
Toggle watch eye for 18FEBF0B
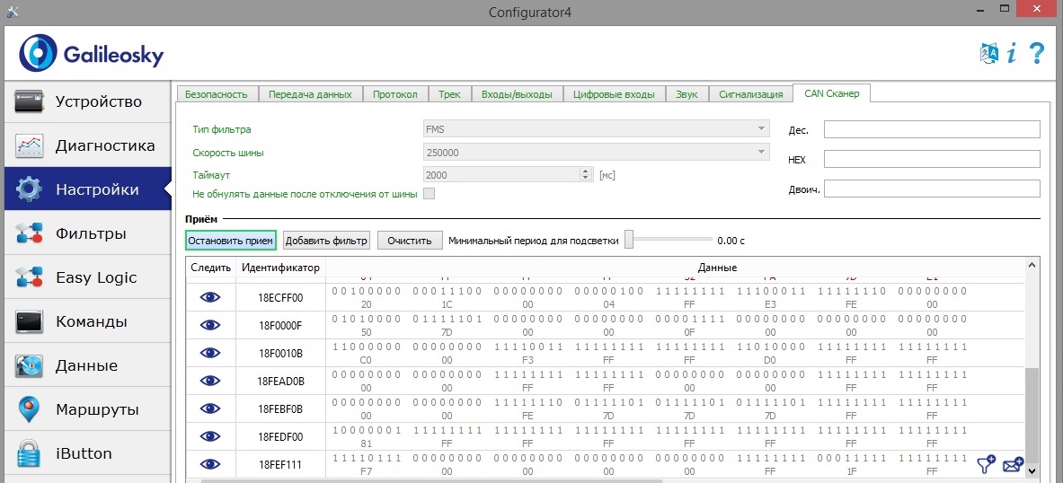[210, 408]
